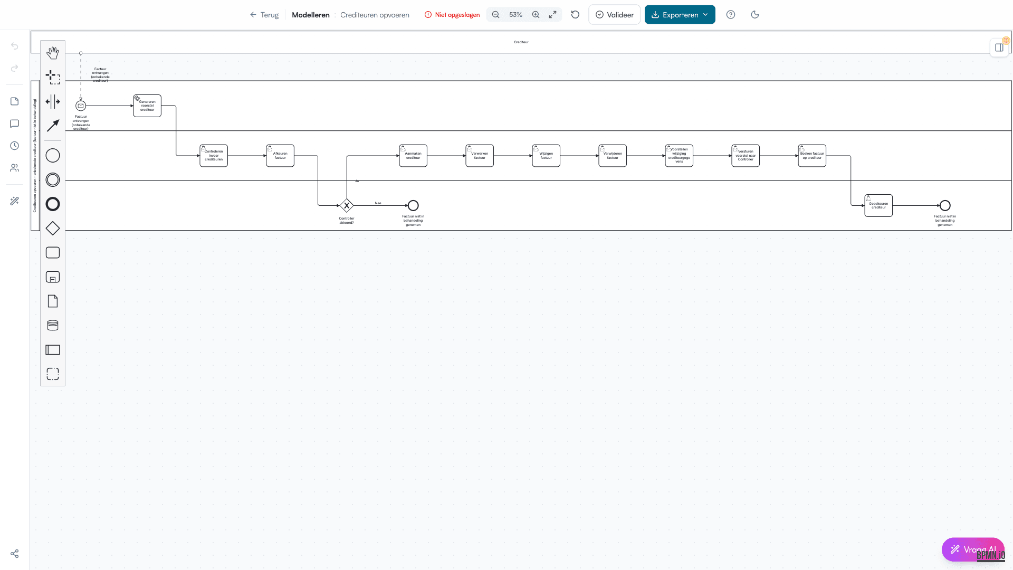Open the version history clock icon

[x=14, y=146]
